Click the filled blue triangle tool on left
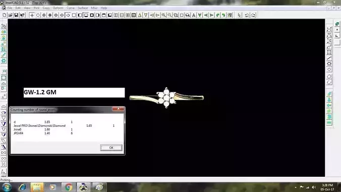Image resolution: width=341 pixels, height=192 pixels. [4, 124]
